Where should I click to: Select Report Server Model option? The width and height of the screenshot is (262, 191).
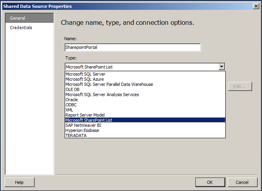click(145, 115)
